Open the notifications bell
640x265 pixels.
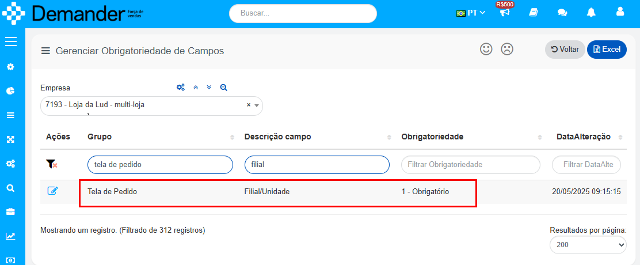[591, 13]
